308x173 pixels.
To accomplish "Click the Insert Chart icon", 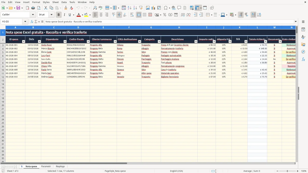I will (153, 8).
